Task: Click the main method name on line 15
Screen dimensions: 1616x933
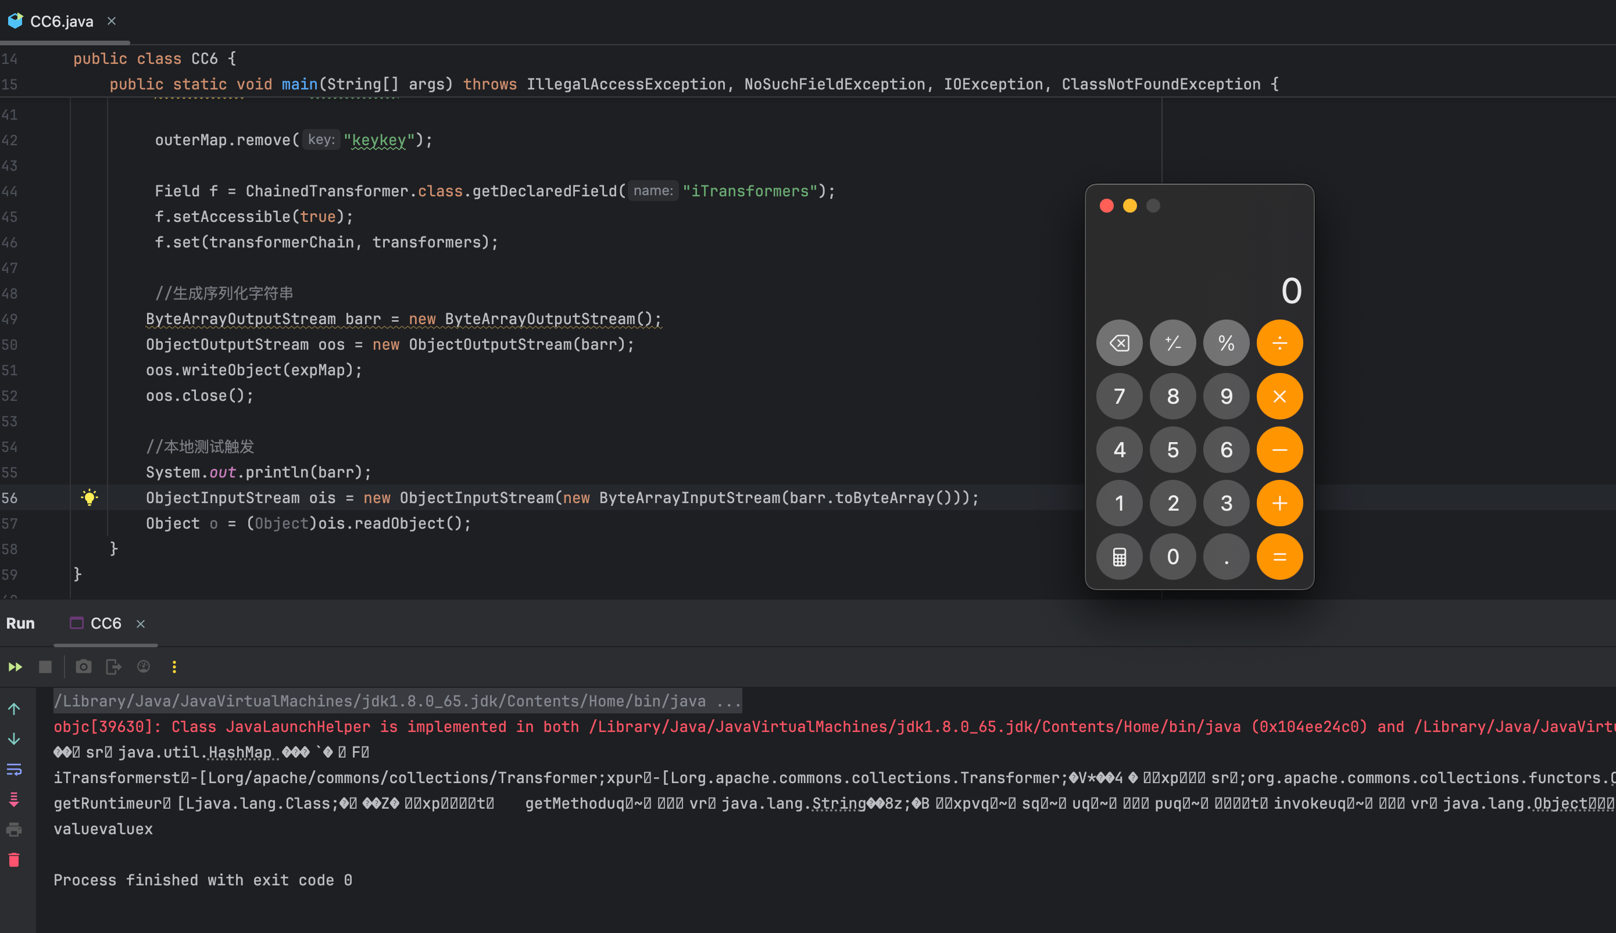Action: click(x=299, y=84)
